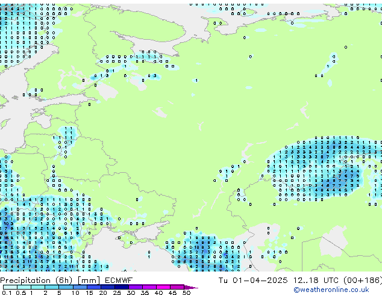Click the '(00+186)' forecast offset text
Image resolution: width=382 pixels, height=295 pixels.
click(363, 281)
